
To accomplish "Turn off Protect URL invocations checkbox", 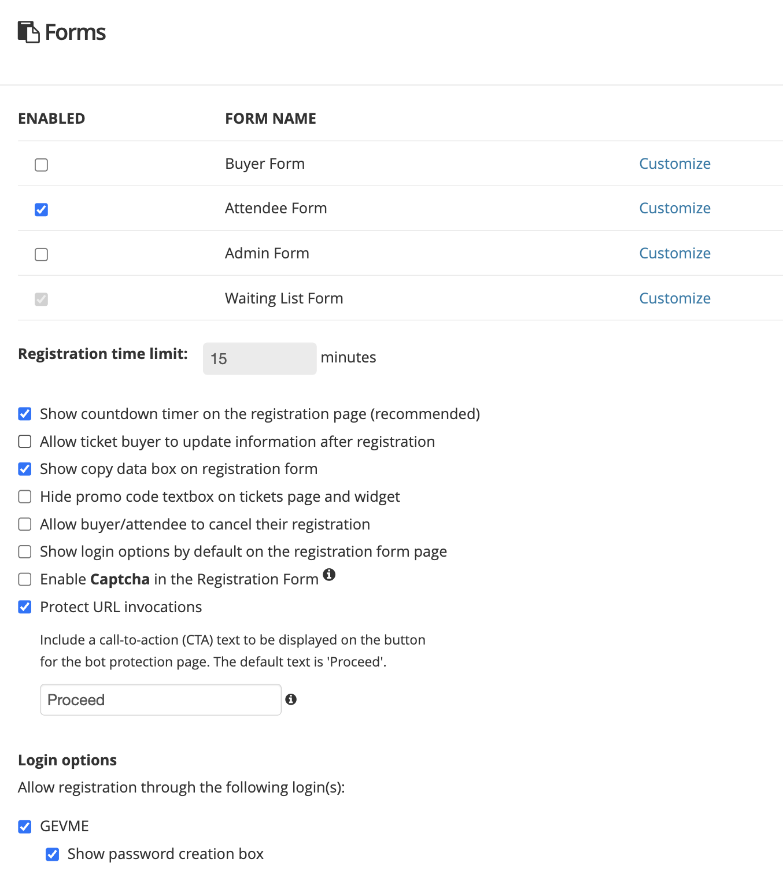I will pos(25,607).
